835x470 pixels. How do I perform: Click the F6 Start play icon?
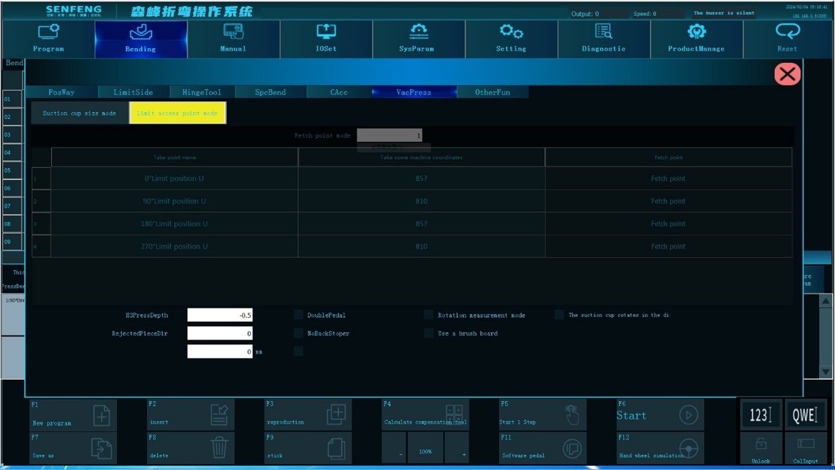[689, 415]
